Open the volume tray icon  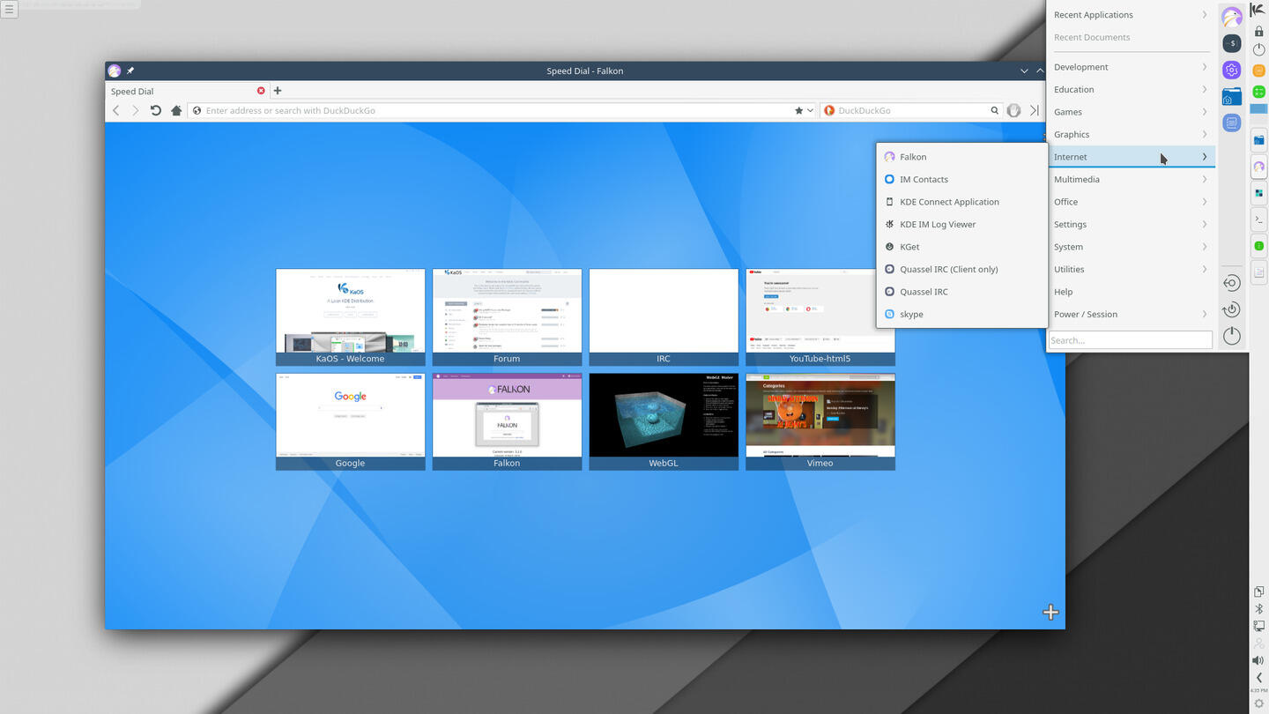point(1258,660)
